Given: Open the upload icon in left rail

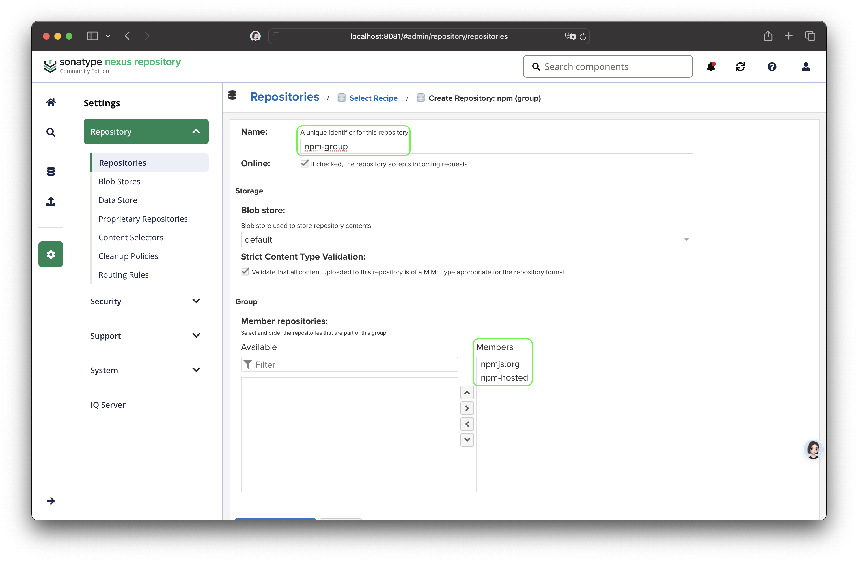Looking at the screenshot, I should (x=51, y=201).
